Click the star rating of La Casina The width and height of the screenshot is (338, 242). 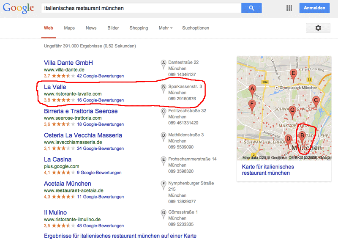pos(63,173)
